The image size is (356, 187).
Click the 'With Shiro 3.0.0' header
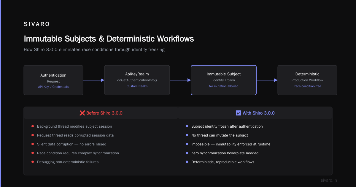coord(255,113)
